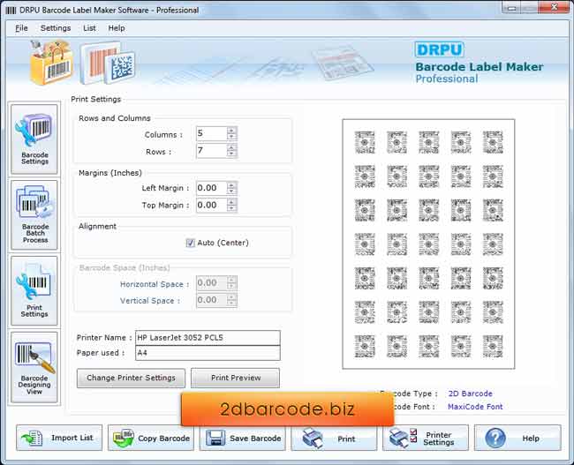
Task: Click the Print printer icon
Action: point(313,438)
